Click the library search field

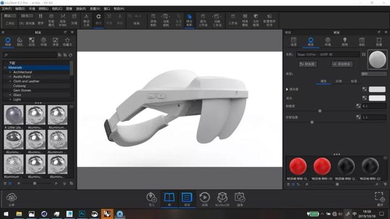tap(30, 55)
